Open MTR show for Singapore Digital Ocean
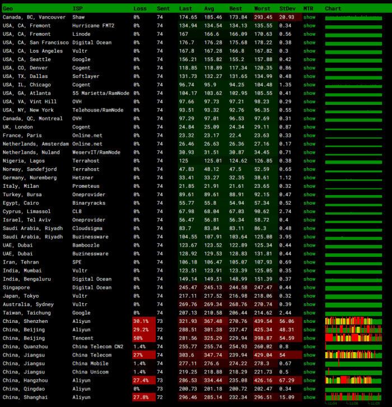This screenshot has width=392, height=407. click(x=309, y=287)
